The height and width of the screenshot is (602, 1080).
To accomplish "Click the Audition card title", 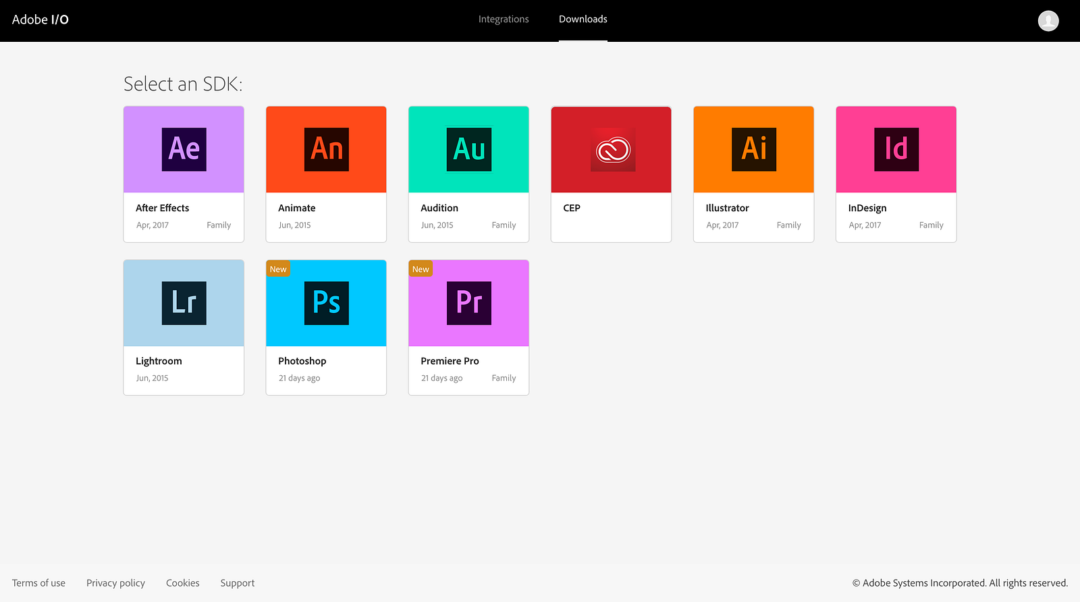I will [439, 208].
